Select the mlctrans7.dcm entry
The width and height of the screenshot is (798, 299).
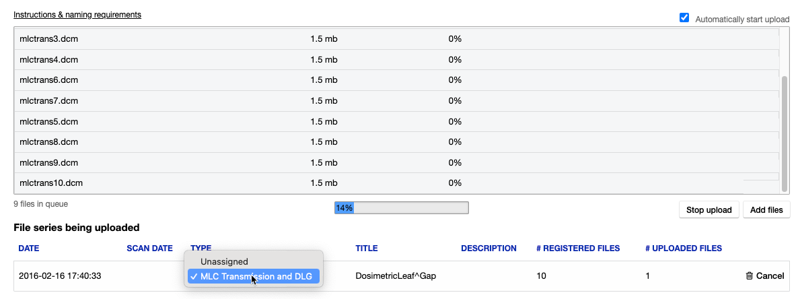[x=49, y=100]
